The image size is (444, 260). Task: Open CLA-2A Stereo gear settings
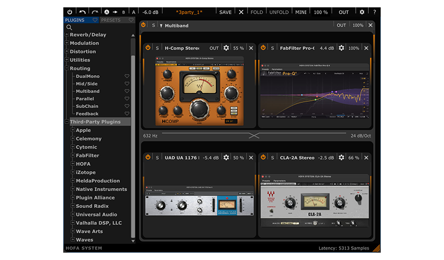[341, 157]
